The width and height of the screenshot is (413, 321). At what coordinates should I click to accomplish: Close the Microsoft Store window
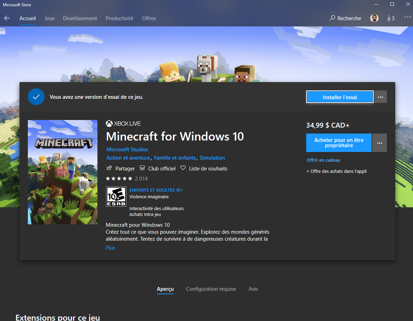pos(408,5)
